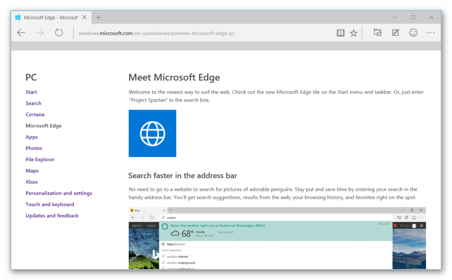Open the More actions ellipsis menu
452x280 pixels.
point(431,33)
